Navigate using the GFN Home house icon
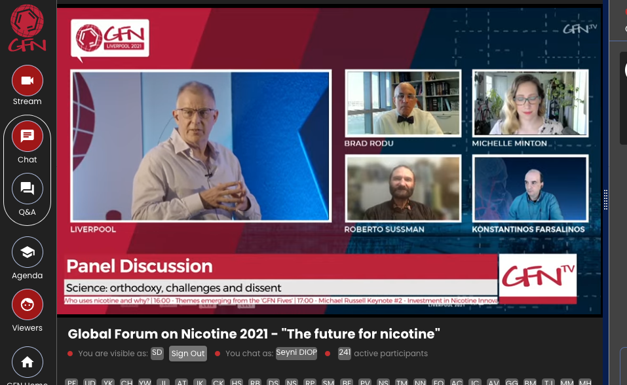Screen dimensions: 627x385 click(x=27, y=362)
